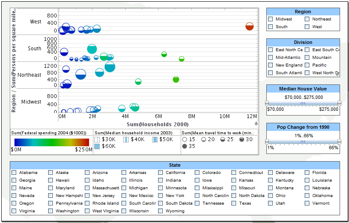Screen dimensions: 349x223
Task: Click the large teal bubble in South row
Action: point(92,49)
